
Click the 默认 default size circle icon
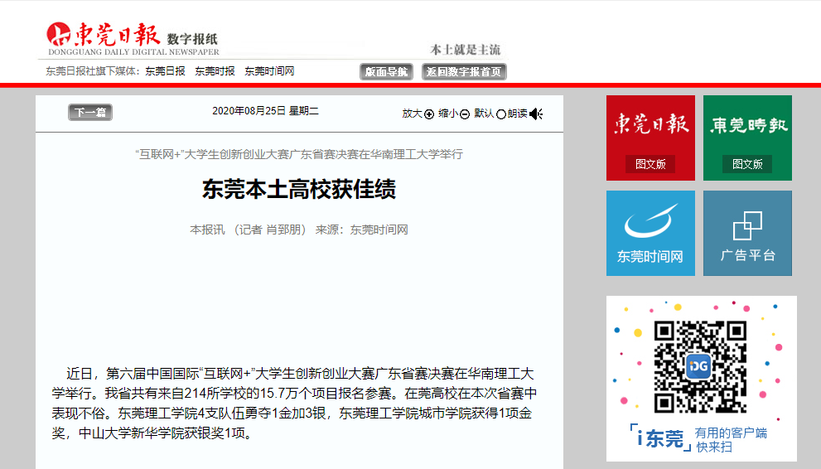pos(500,114)
